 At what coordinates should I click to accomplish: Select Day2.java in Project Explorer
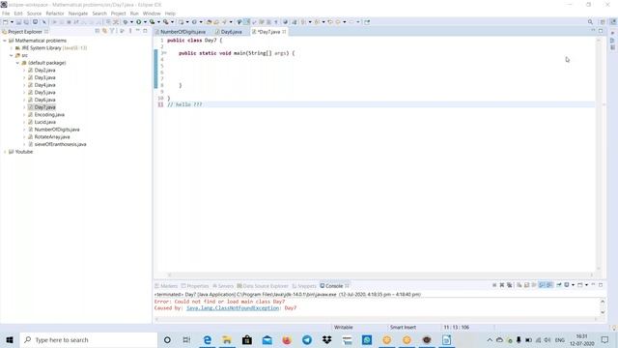coord(44,71)
